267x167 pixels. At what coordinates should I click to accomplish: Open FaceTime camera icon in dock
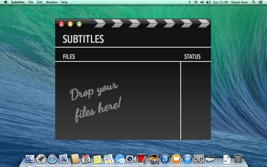131,159
